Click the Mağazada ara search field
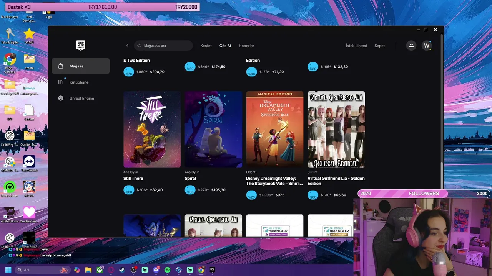 point(163,46)
